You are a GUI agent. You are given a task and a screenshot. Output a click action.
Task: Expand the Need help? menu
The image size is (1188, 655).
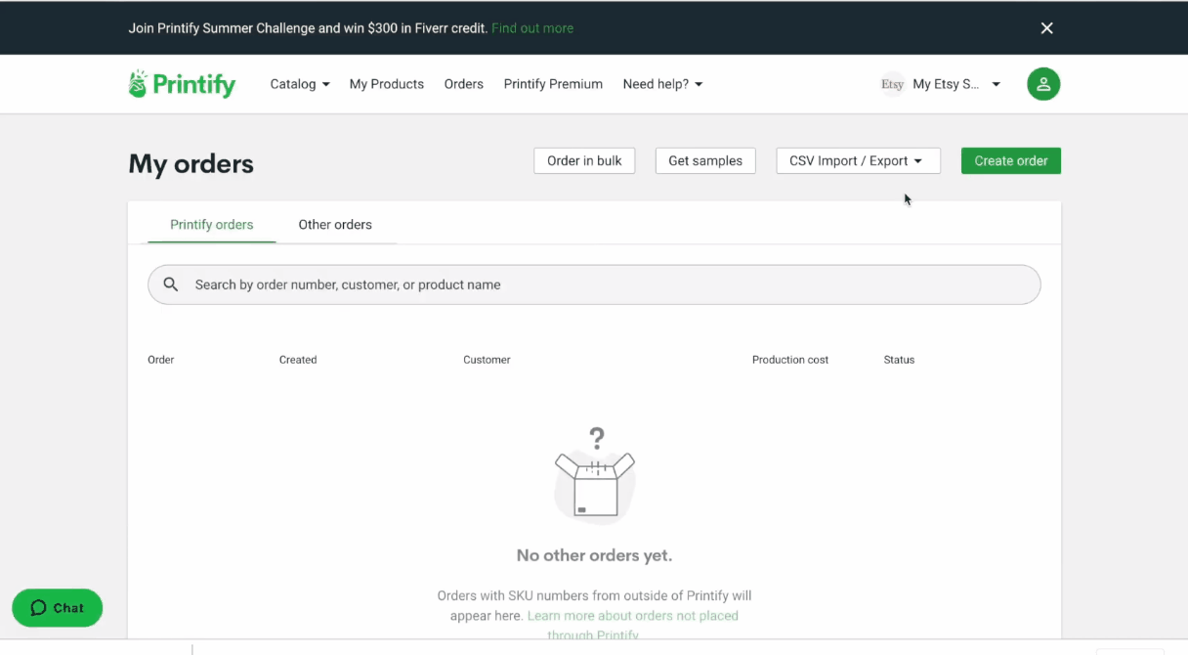click(x=662, y=84)
